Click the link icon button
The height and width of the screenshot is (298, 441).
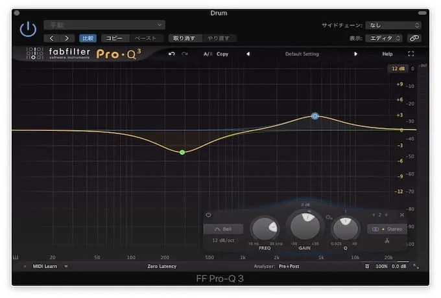pyautogui.click(x=414, y=38)
